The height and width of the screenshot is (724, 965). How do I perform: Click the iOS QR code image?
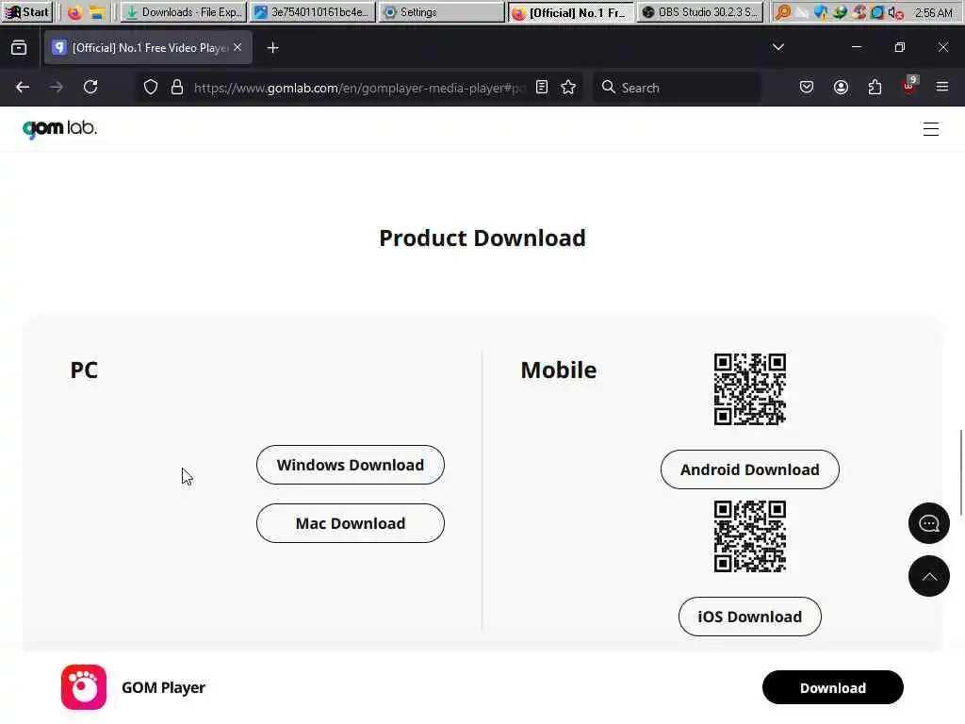[x=749, y=536]
